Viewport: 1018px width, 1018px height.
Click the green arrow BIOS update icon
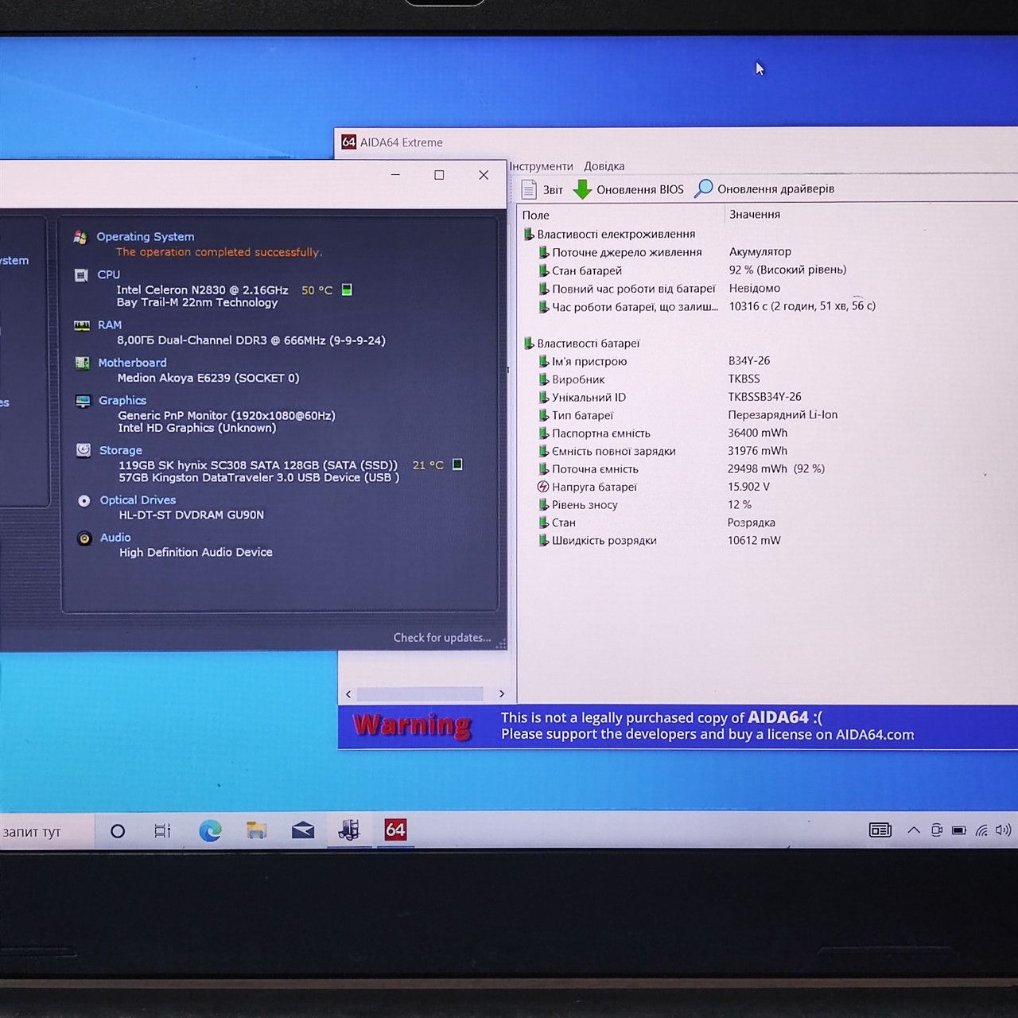pos(582,189)
